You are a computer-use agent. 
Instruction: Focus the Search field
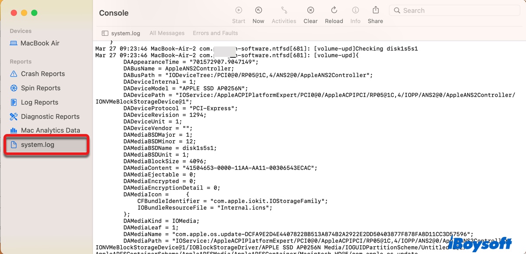point(454,11)
